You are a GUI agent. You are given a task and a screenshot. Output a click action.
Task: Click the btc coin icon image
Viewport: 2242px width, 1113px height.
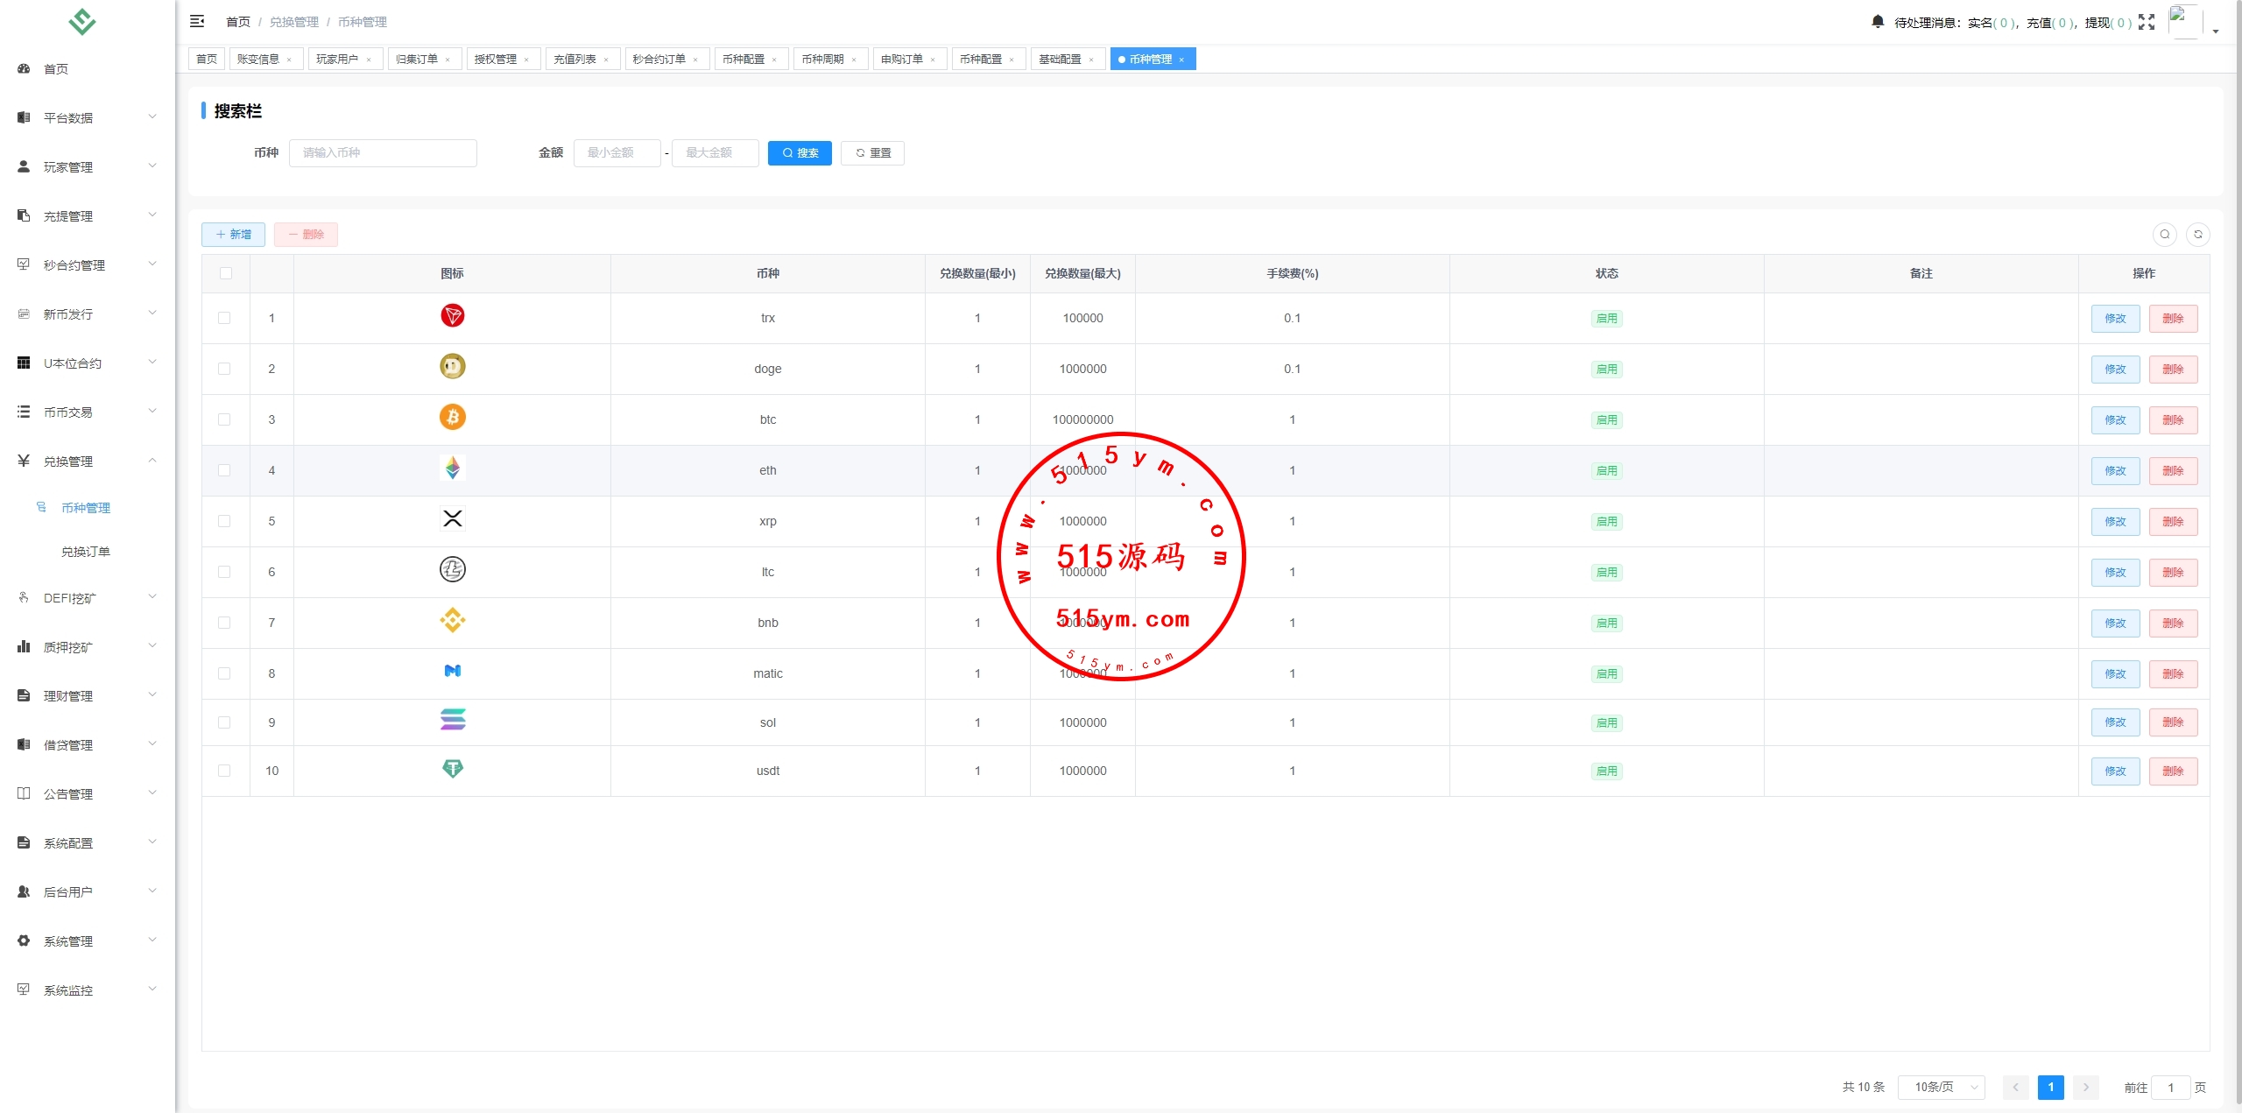point(452,418)
